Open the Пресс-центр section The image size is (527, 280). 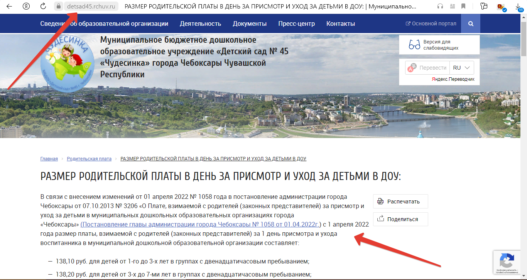click(296, 23)
